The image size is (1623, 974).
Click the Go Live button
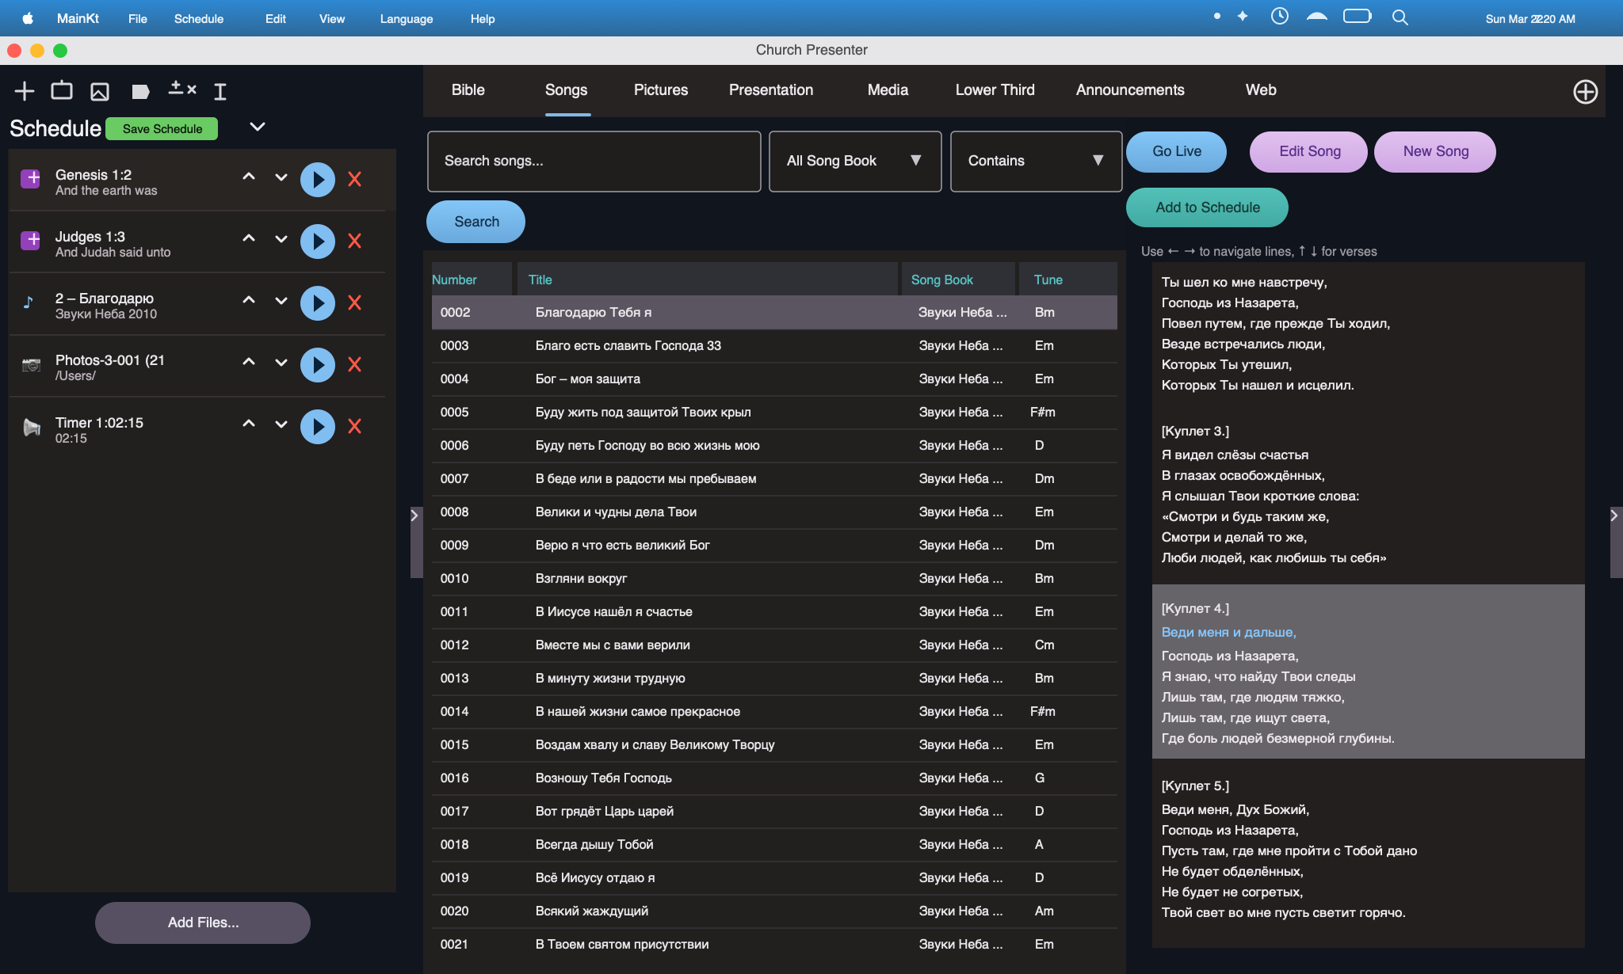[1176, 151]
